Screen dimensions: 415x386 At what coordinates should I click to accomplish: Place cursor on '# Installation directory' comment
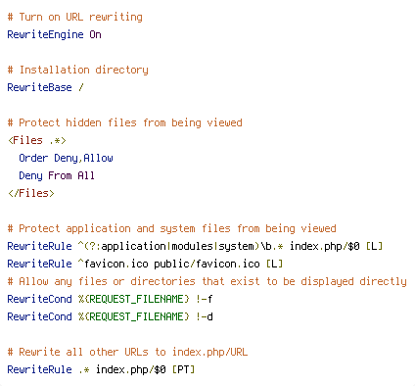pyautogui.click(x=77, y=70)
